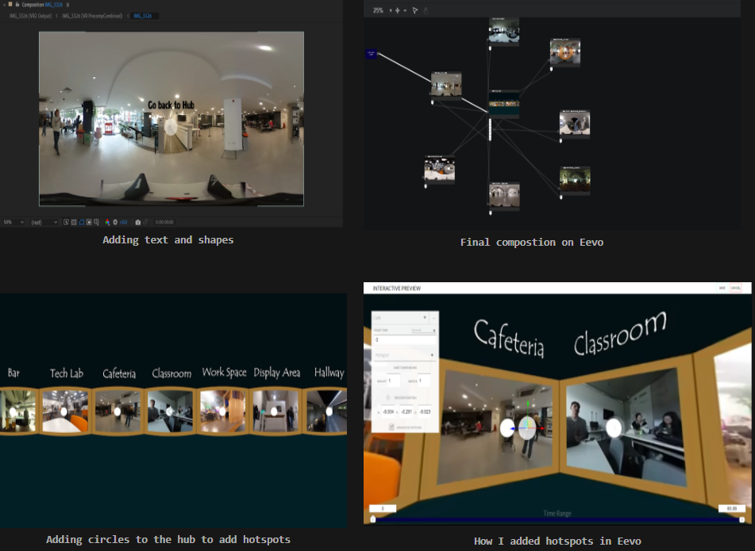
Task: Click the Trigger Position icon
Action: 388,398
